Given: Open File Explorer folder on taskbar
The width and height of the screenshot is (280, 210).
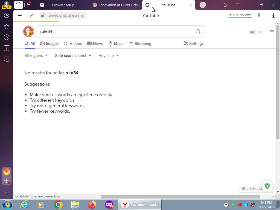Looking at the screenshot, I should tap(75, 205).
